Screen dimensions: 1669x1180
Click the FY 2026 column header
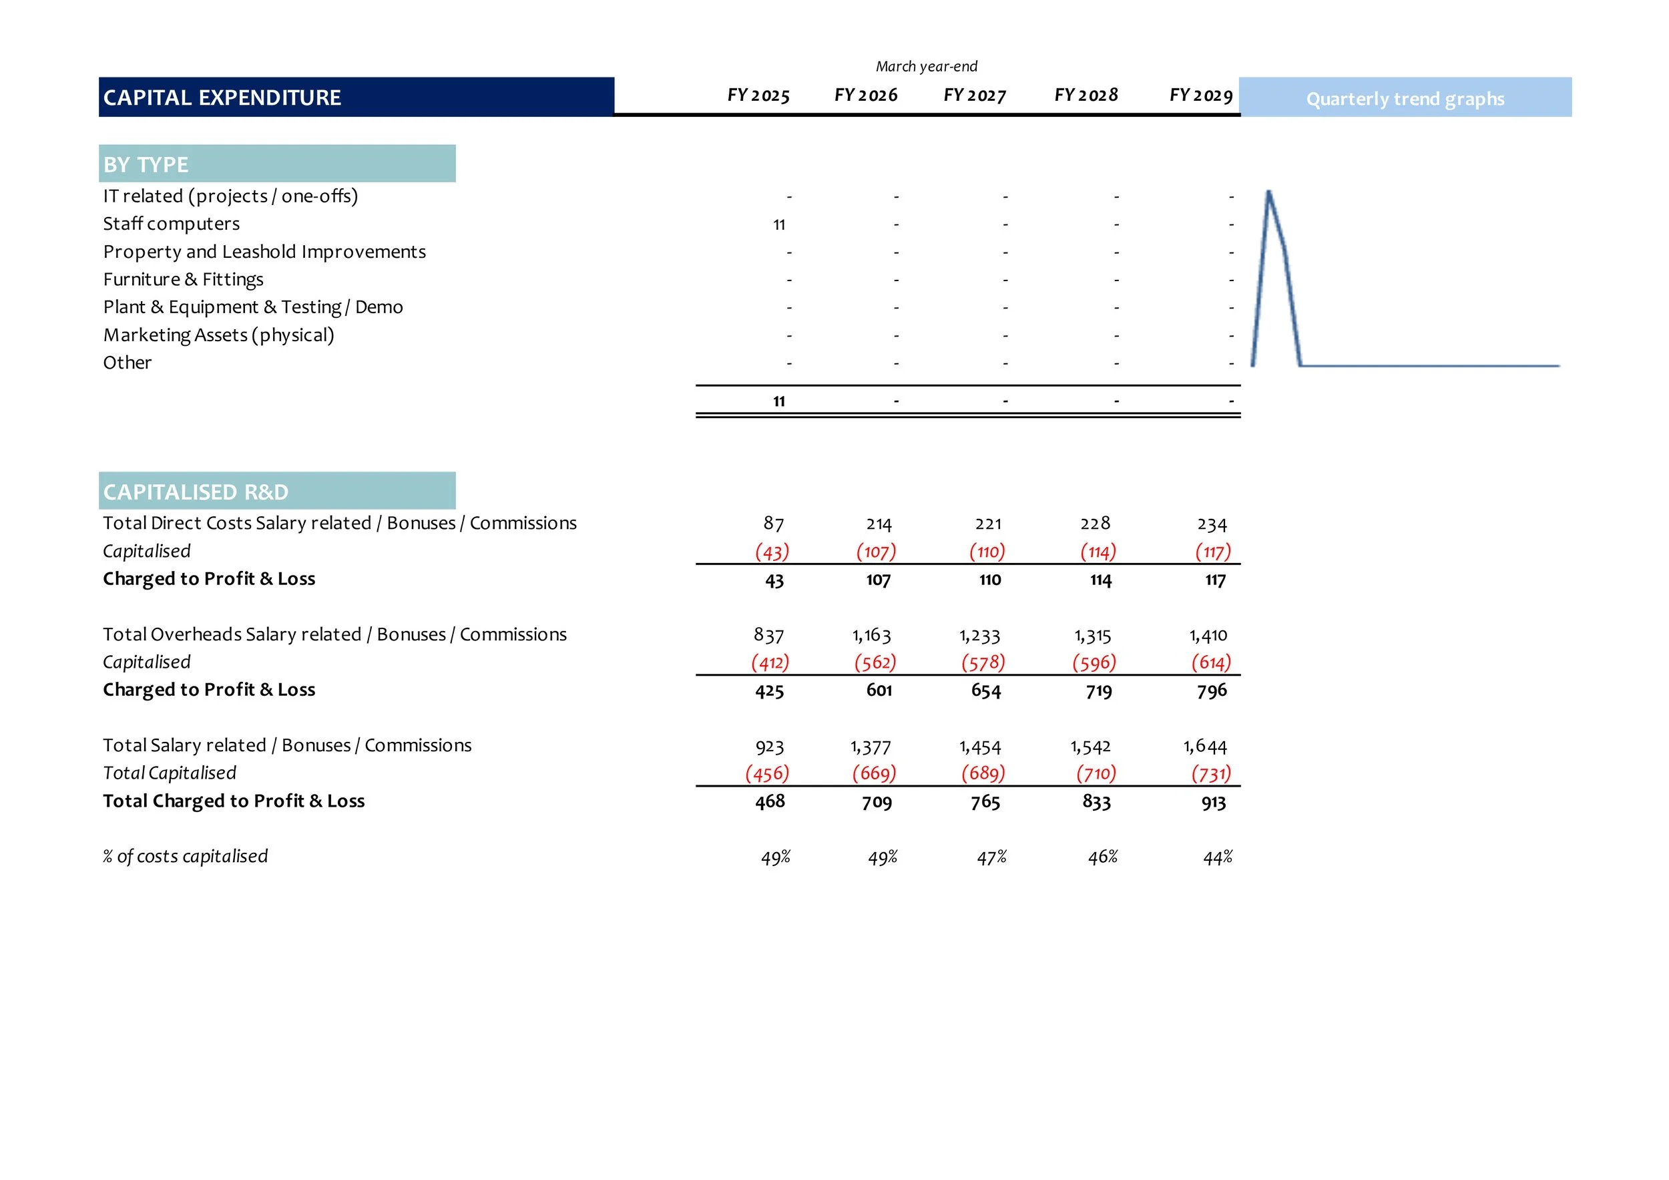pyautogui.click(x=866, y=95)
